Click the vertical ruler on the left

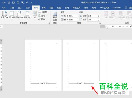[1, 65]
